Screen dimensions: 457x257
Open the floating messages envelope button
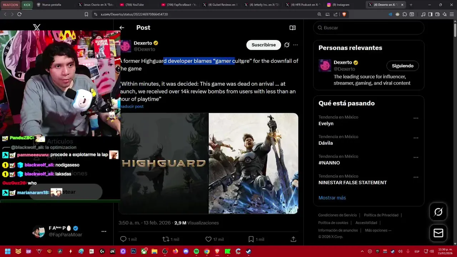(438, 233)
